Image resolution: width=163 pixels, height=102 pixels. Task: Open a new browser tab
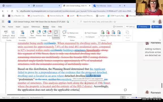125,6
